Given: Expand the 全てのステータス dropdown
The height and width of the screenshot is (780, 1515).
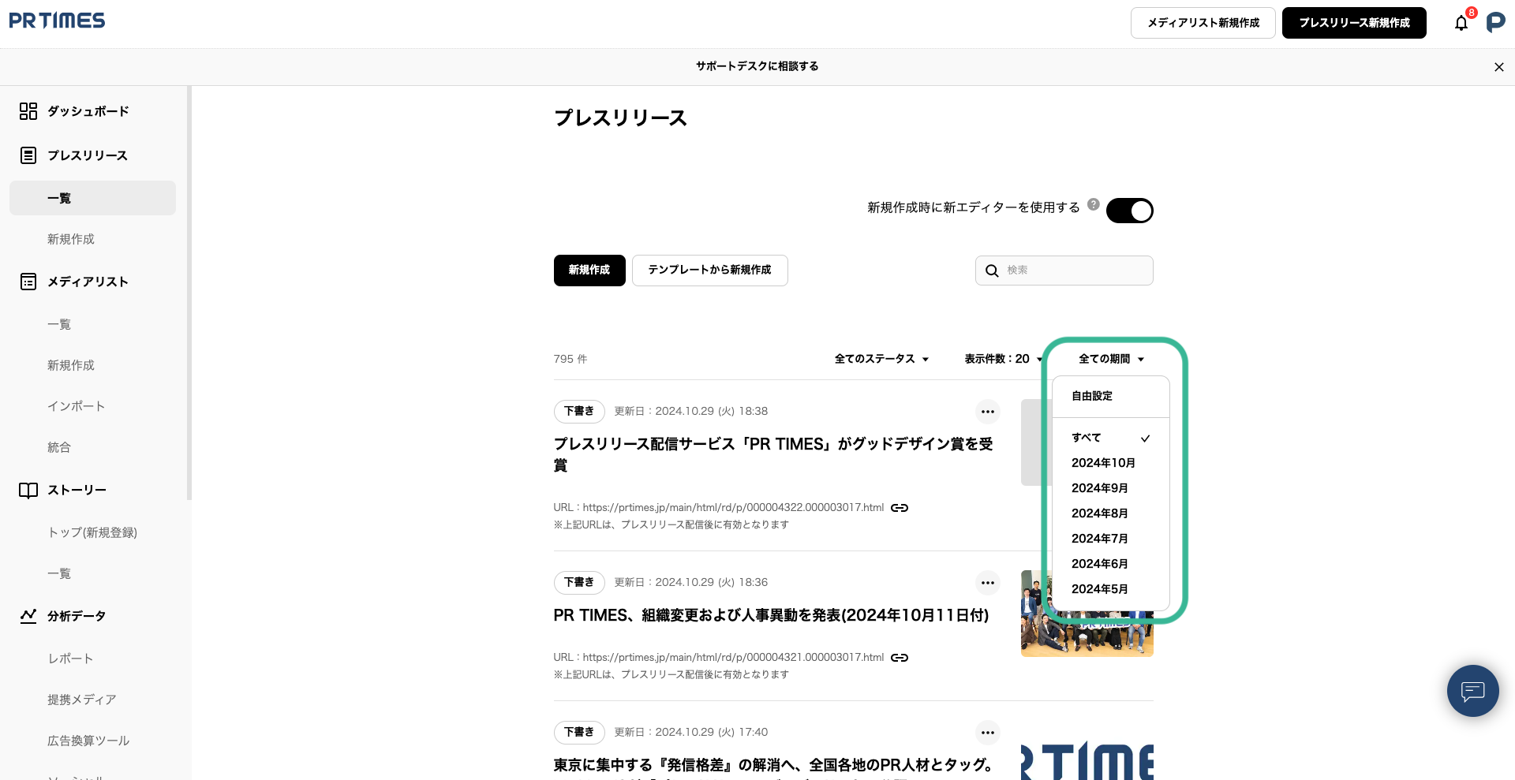Looking at the screenshot, I should click(881, 359).
